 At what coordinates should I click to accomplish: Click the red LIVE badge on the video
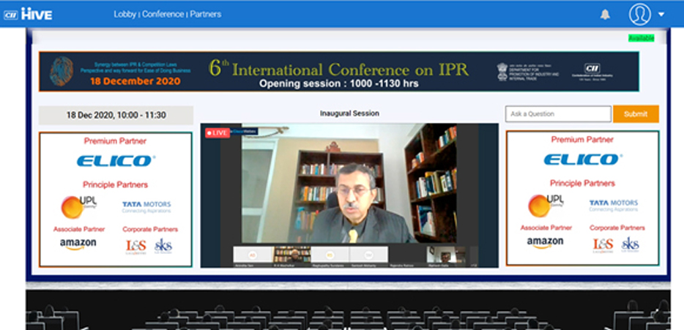[218, 132]
